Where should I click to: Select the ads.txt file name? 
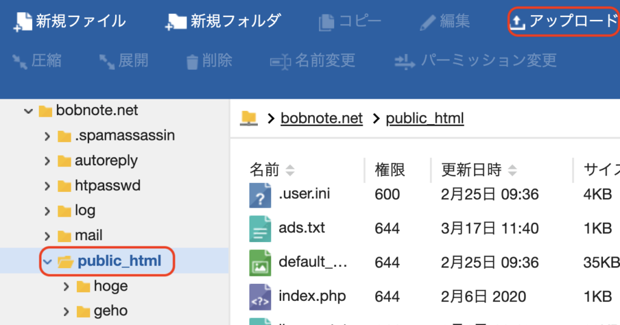pos(302,228)
